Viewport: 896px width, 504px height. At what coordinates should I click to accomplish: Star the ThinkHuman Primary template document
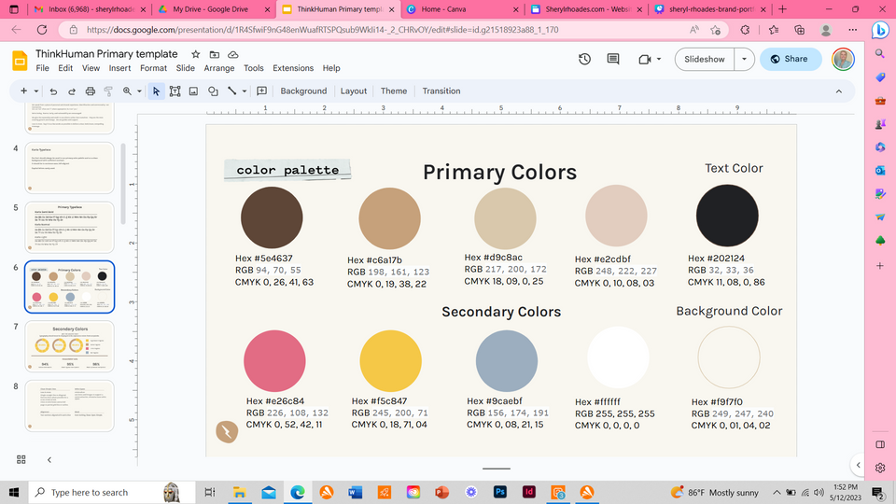click(x=196, y=55)
